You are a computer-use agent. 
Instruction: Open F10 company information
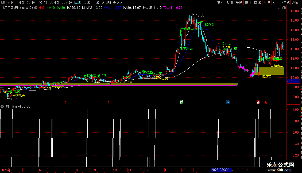pyautogui.click(x=267, y=2)
